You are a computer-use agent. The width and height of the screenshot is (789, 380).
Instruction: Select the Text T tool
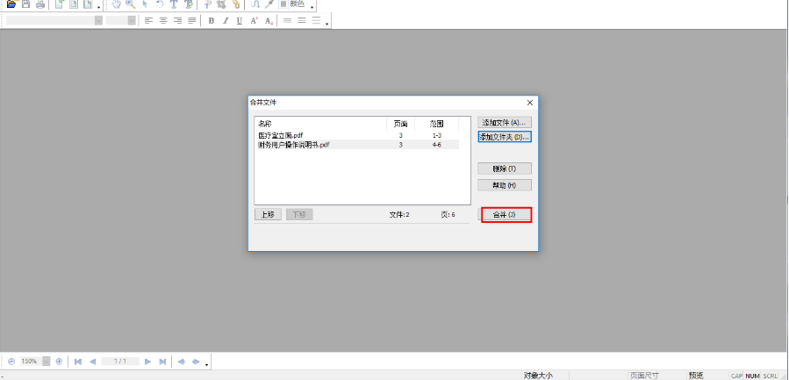coord(174,4)
